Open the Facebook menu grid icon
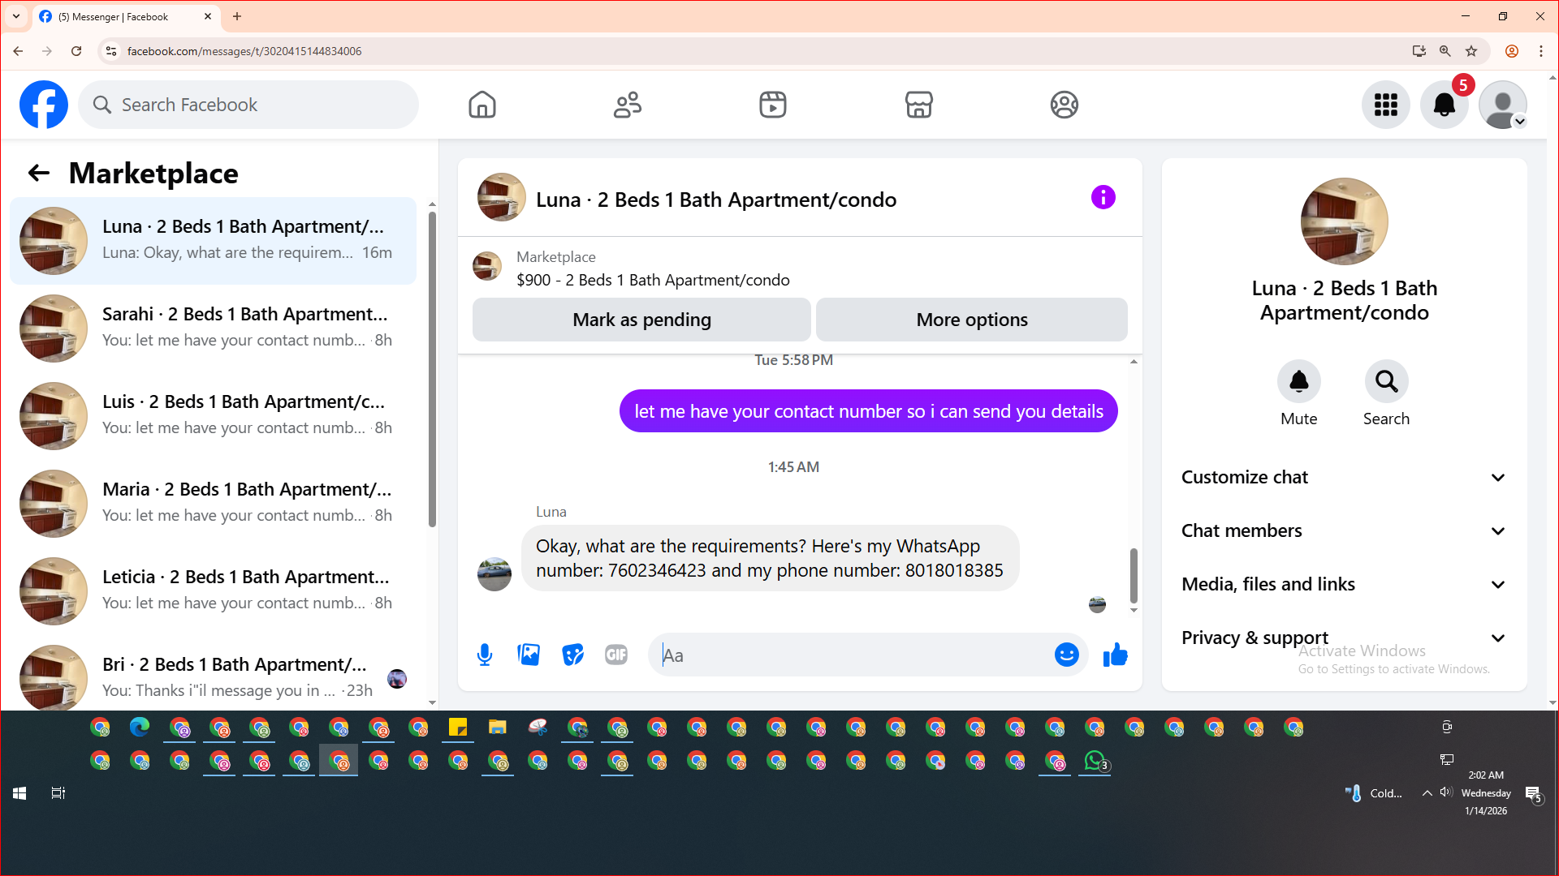Viewport: 1559px width, 876px height. pyautogui.click(x=1385, y=105)
